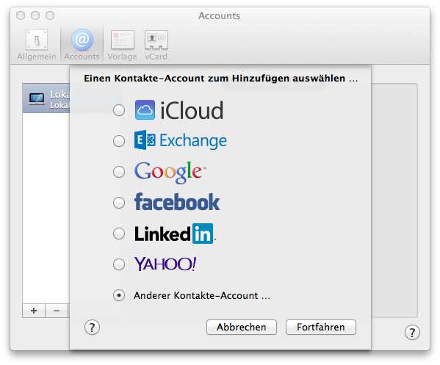
Task: Click the iCloud cloud logo
Action: click(x=145, y=110)
